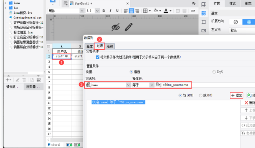Switch to the 扩展 tab in right panel
The height and width of the screenshot is (148, 255).
pos(217,4)
